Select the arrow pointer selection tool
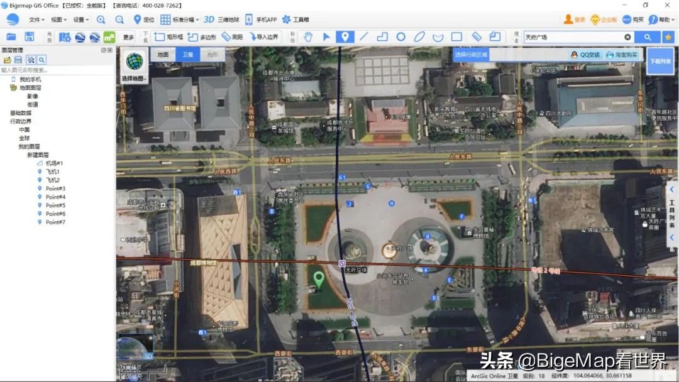This screenshot has height=382, width=679. pos(326,37)
